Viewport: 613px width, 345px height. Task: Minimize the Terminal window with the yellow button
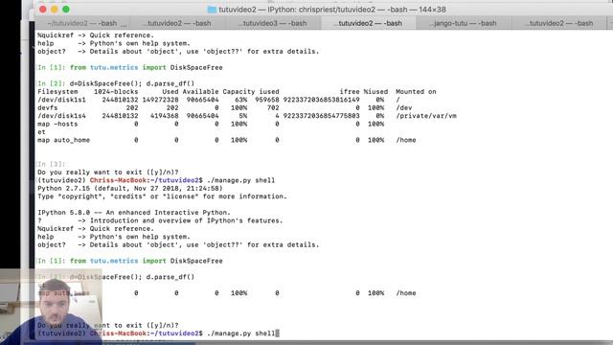pyautogui.click(x=55, y=10)
